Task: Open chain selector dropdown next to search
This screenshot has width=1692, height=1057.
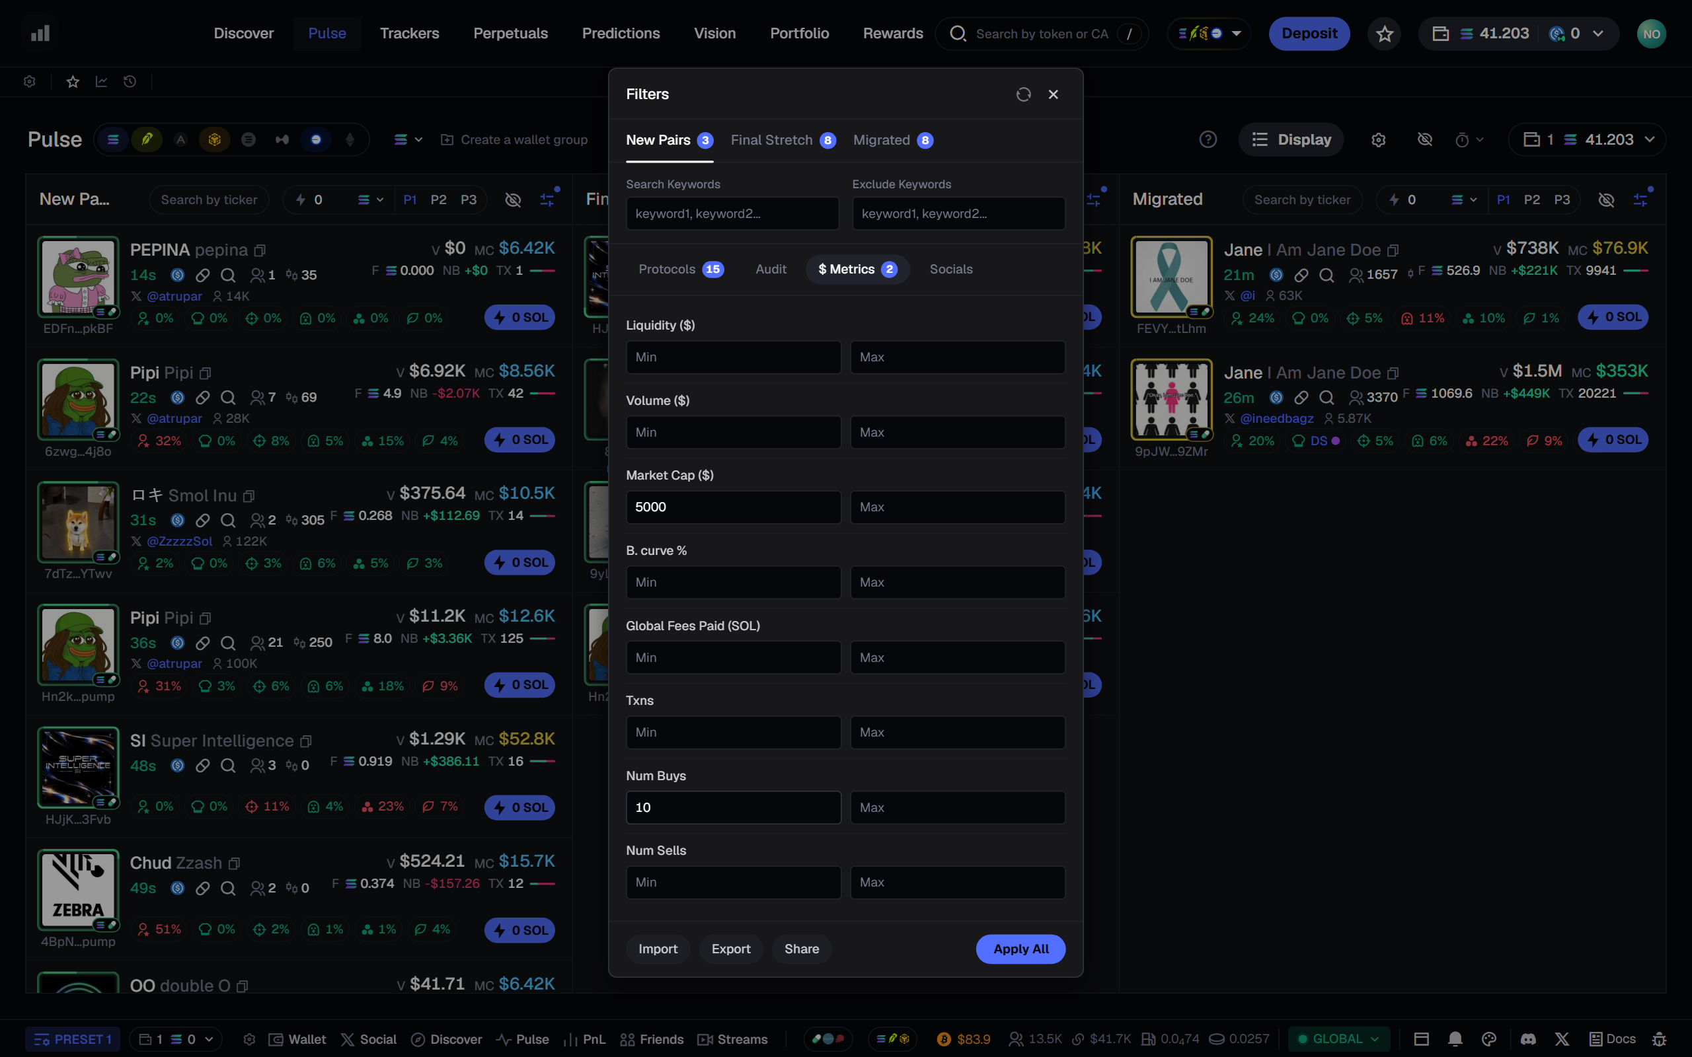Action: (x=1209, y=34)
